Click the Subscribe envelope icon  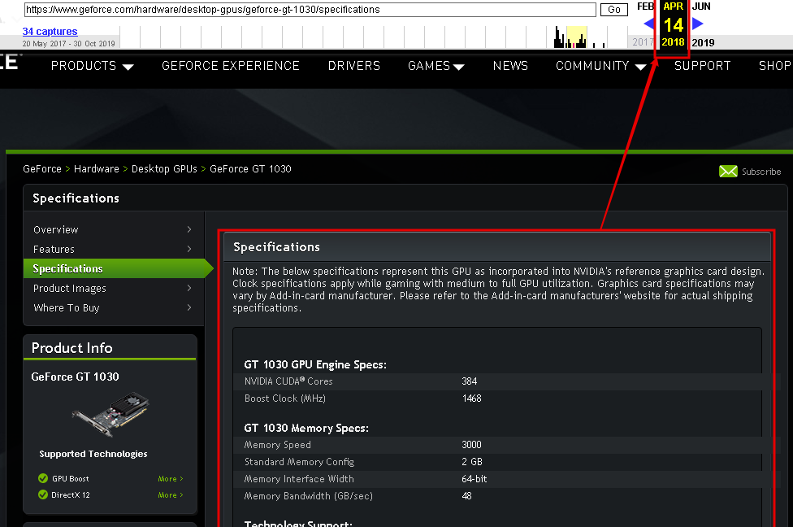pyautogui.click(x=728, y=172)
